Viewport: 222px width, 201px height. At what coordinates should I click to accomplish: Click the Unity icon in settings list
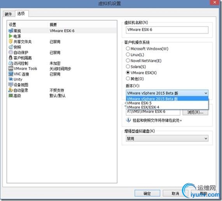tap(11, 79)
